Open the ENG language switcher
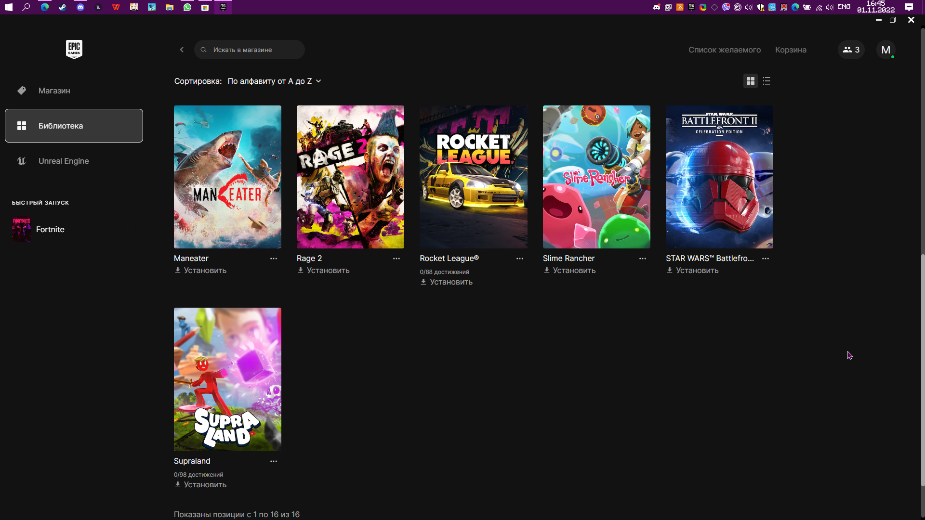This screenshot has height=520, width=925. tap(844, 7)
